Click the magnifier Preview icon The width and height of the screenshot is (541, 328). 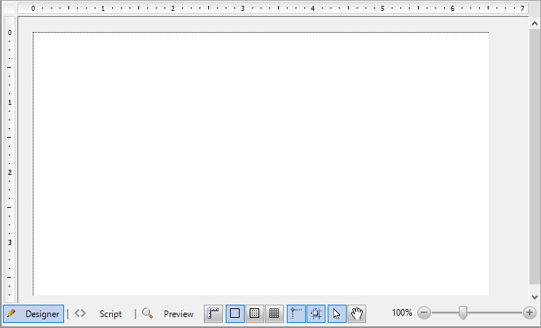148,313
